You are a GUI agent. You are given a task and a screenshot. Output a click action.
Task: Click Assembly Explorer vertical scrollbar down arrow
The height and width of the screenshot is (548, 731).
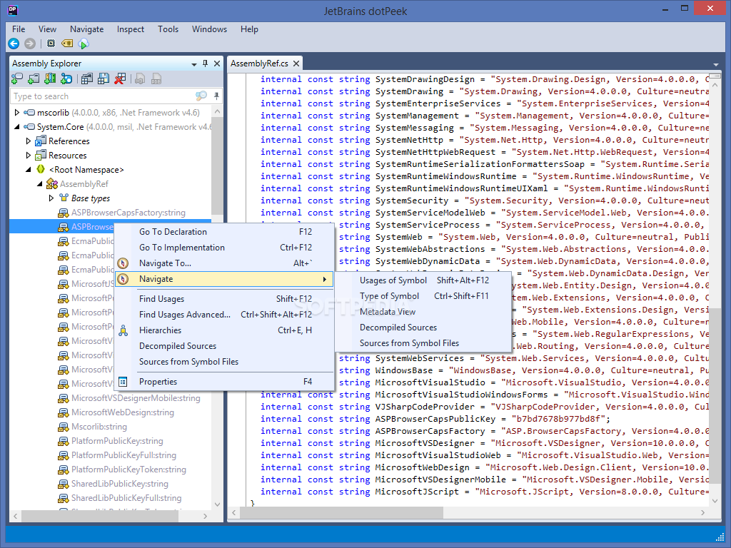pos(217,504)
